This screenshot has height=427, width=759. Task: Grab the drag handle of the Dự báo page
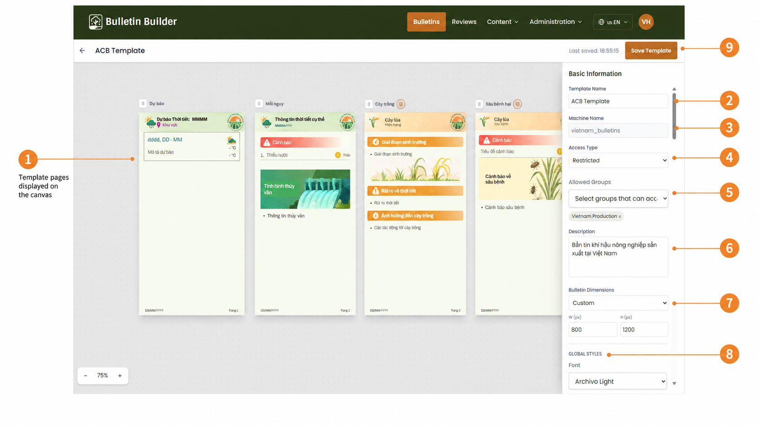click(143, 103)
